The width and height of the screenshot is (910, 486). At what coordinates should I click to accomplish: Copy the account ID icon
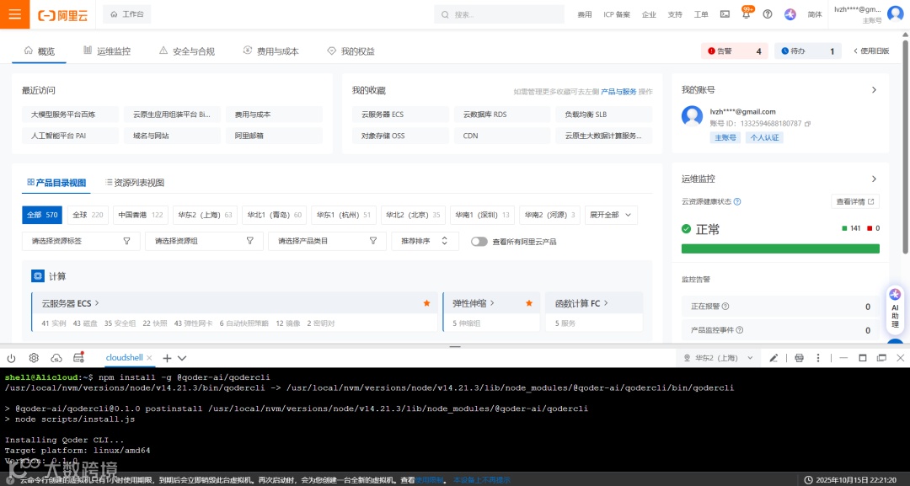807,124
